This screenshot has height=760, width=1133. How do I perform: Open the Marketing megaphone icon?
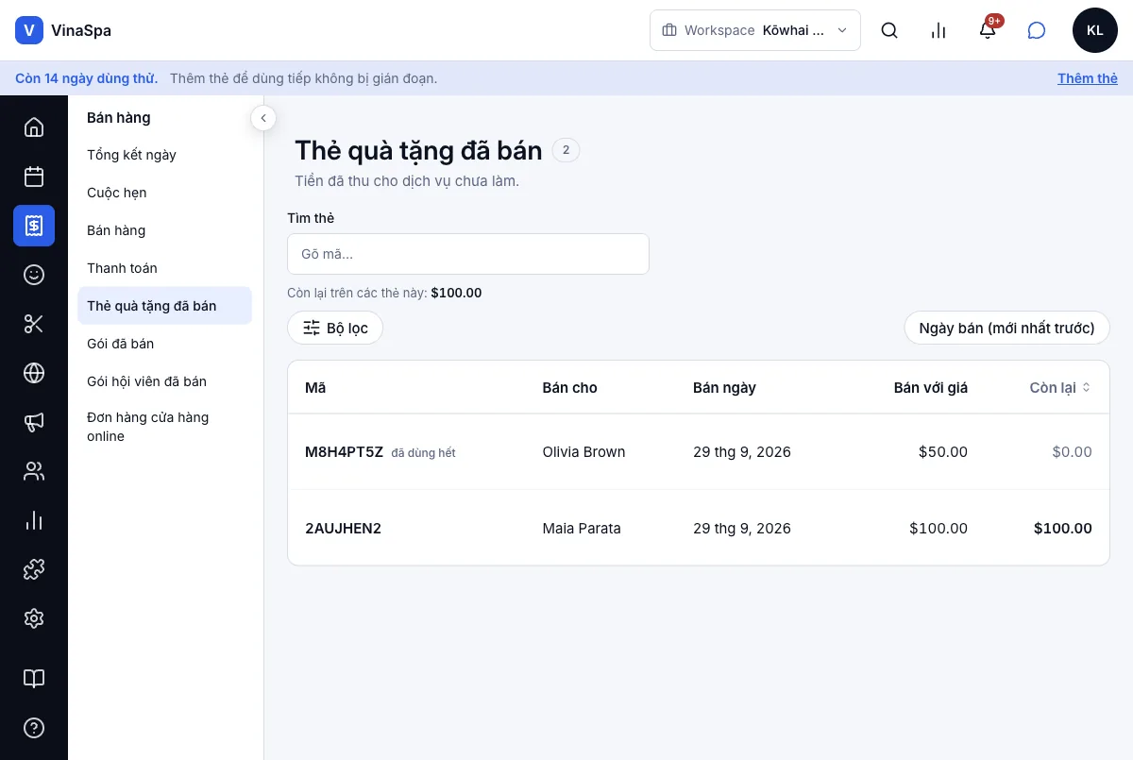click(34, 422)
